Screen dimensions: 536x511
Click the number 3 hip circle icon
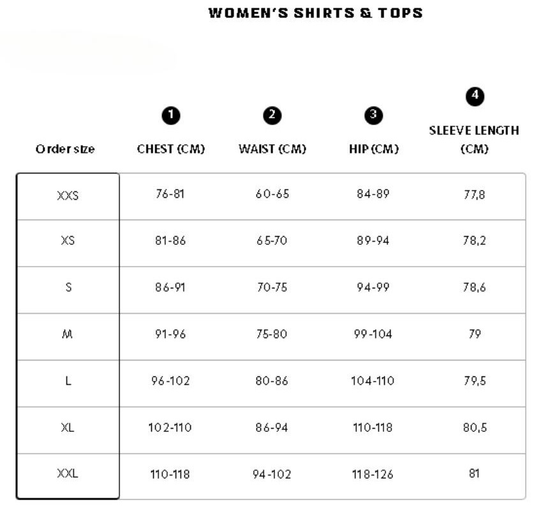coord(373,115)
